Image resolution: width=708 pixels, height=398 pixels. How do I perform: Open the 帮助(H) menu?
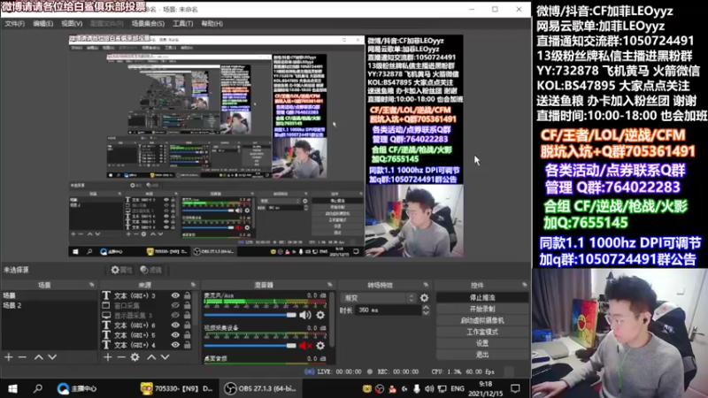click(212, 24)
